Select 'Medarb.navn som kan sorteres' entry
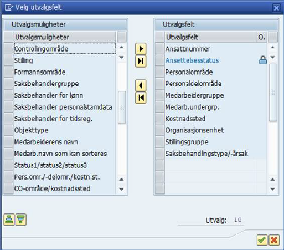This screenshot has width=284, height=250. click(x=65, y=154)
